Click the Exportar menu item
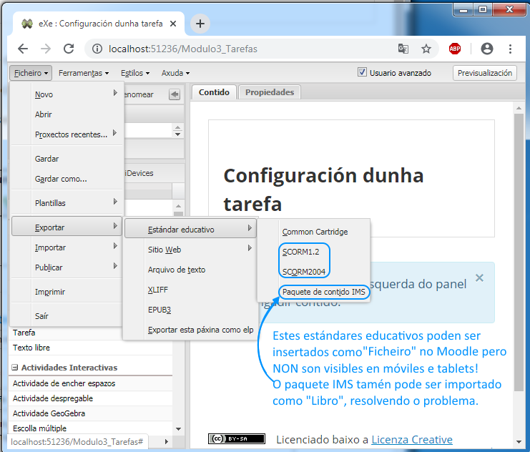 (67, 227)
